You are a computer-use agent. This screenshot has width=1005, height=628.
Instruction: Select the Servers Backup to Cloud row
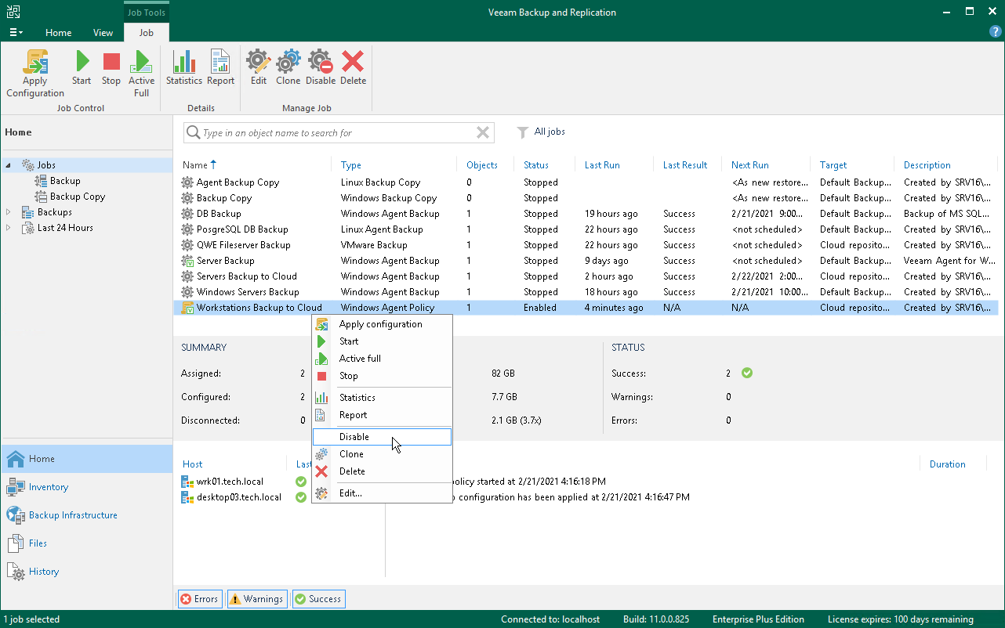(x=586, y=276)
